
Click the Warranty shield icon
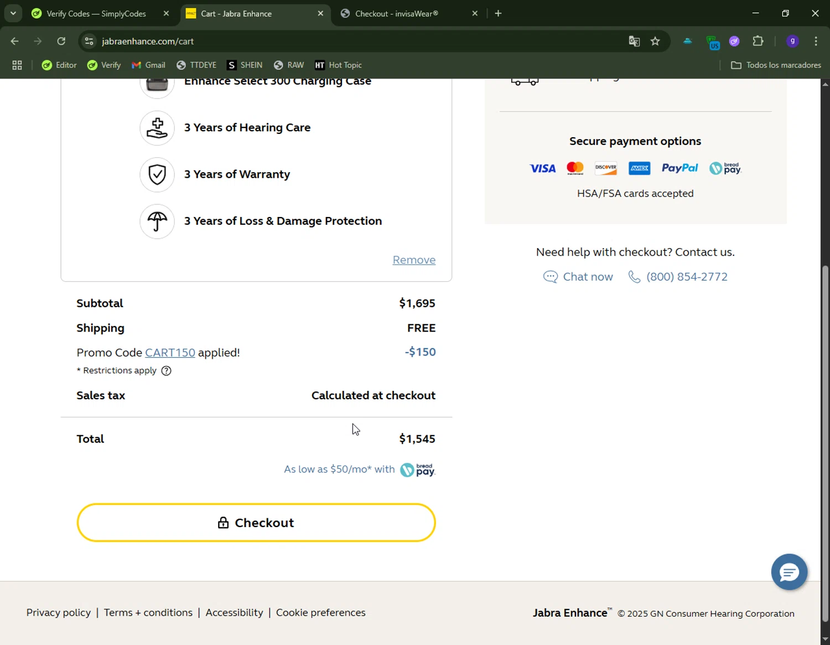(x=157, y=174)
